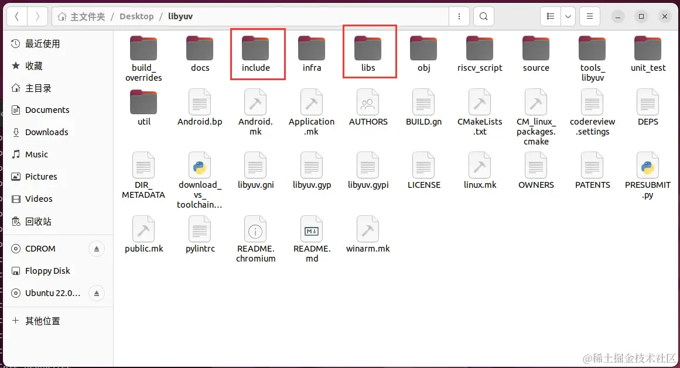Select the codereview.settings file
The height and width of the screenshot is (368, 680).
tap(592, 112)
